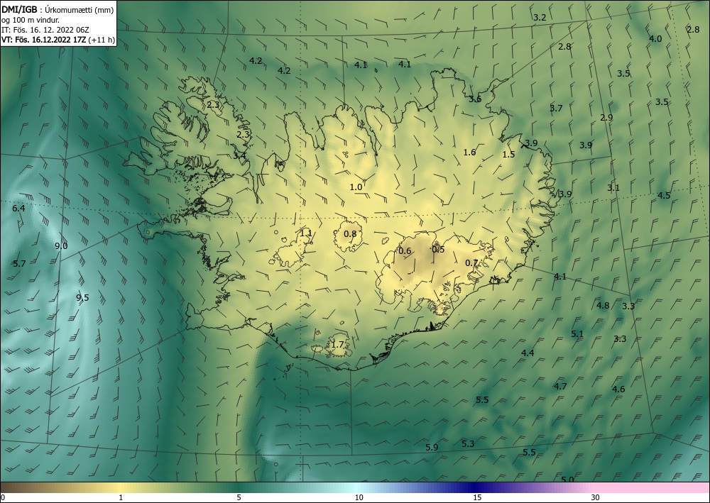Click the color scale tick label "30"

click(x=596, y=497)
